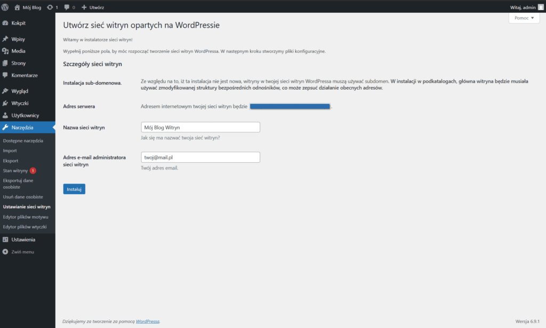This screenshot has height=328, width=546.
Task: Open Witaj, admin account menu
Action: click(525, 7)
